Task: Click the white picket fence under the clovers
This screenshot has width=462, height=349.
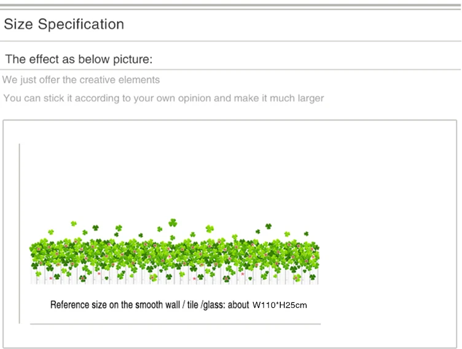Action: pos(174,276)
